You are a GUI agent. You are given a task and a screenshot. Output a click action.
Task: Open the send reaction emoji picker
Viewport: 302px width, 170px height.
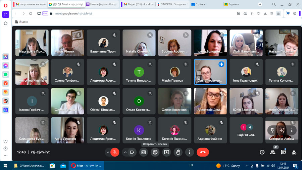click(155, 152)
